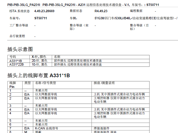
Task: Click the 插头示意图 heading
Action: (x=20, y=49)
